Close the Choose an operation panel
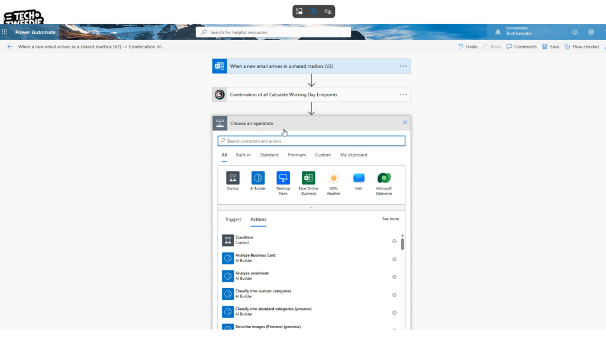 point(405,123)
